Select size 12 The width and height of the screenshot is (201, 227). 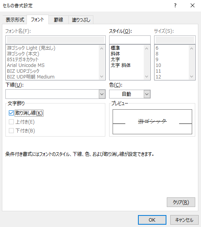click(x=158, y=77)
